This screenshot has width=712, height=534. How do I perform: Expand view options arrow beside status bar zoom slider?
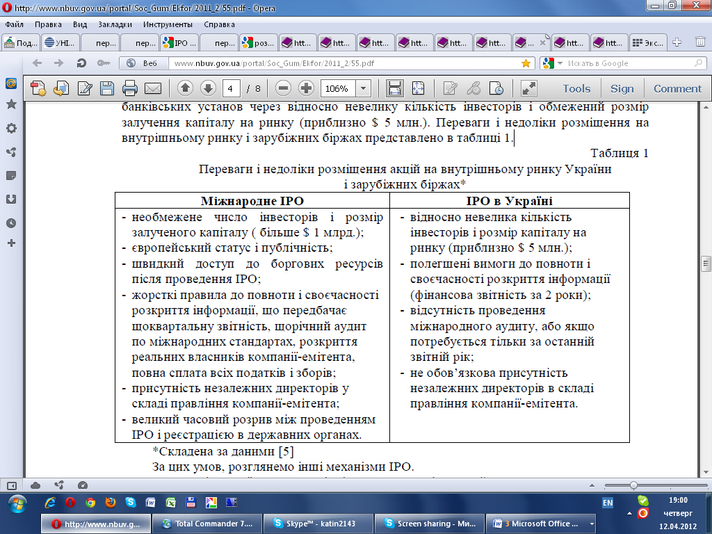[592, 485]
